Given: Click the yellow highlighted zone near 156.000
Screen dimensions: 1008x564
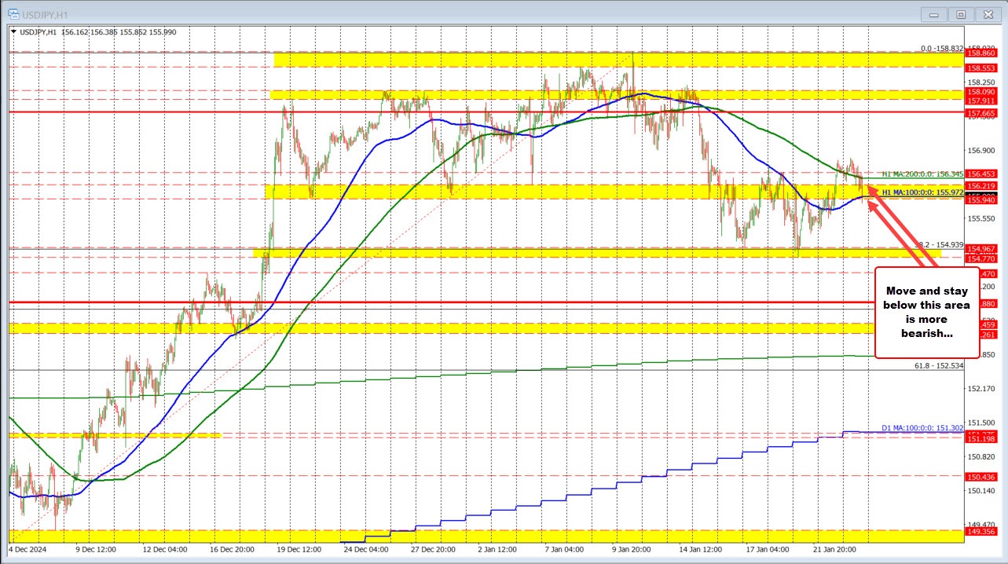Looking at the screenshot, I should pyautogui.click(x=550, y=191).
